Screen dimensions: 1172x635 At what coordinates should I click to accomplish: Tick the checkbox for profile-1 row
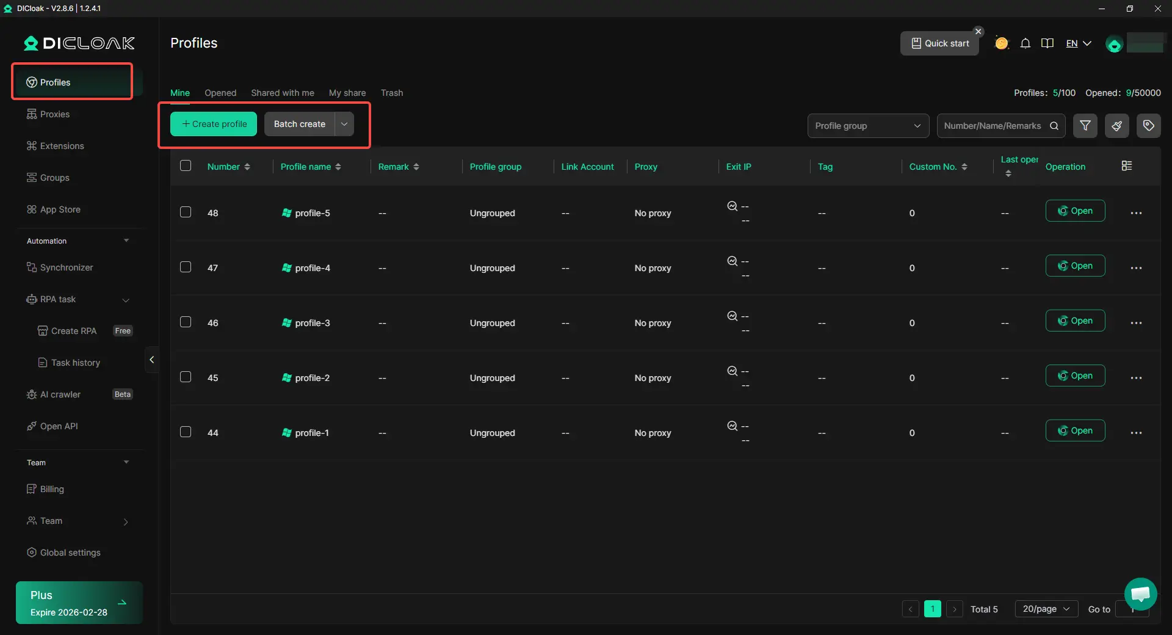click(x=186, y=432)
